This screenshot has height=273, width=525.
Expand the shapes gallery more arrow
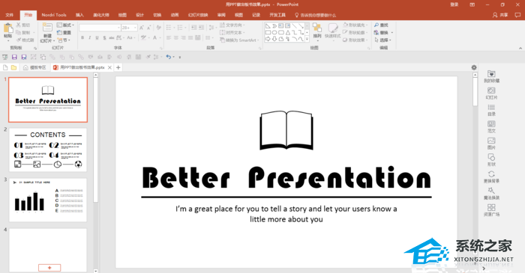(307, 40)
